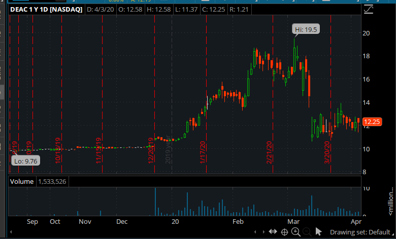This screenshot has height=239, width=396.
Task: Click the 14 price axis label
Action: click(x=366, y=102)
